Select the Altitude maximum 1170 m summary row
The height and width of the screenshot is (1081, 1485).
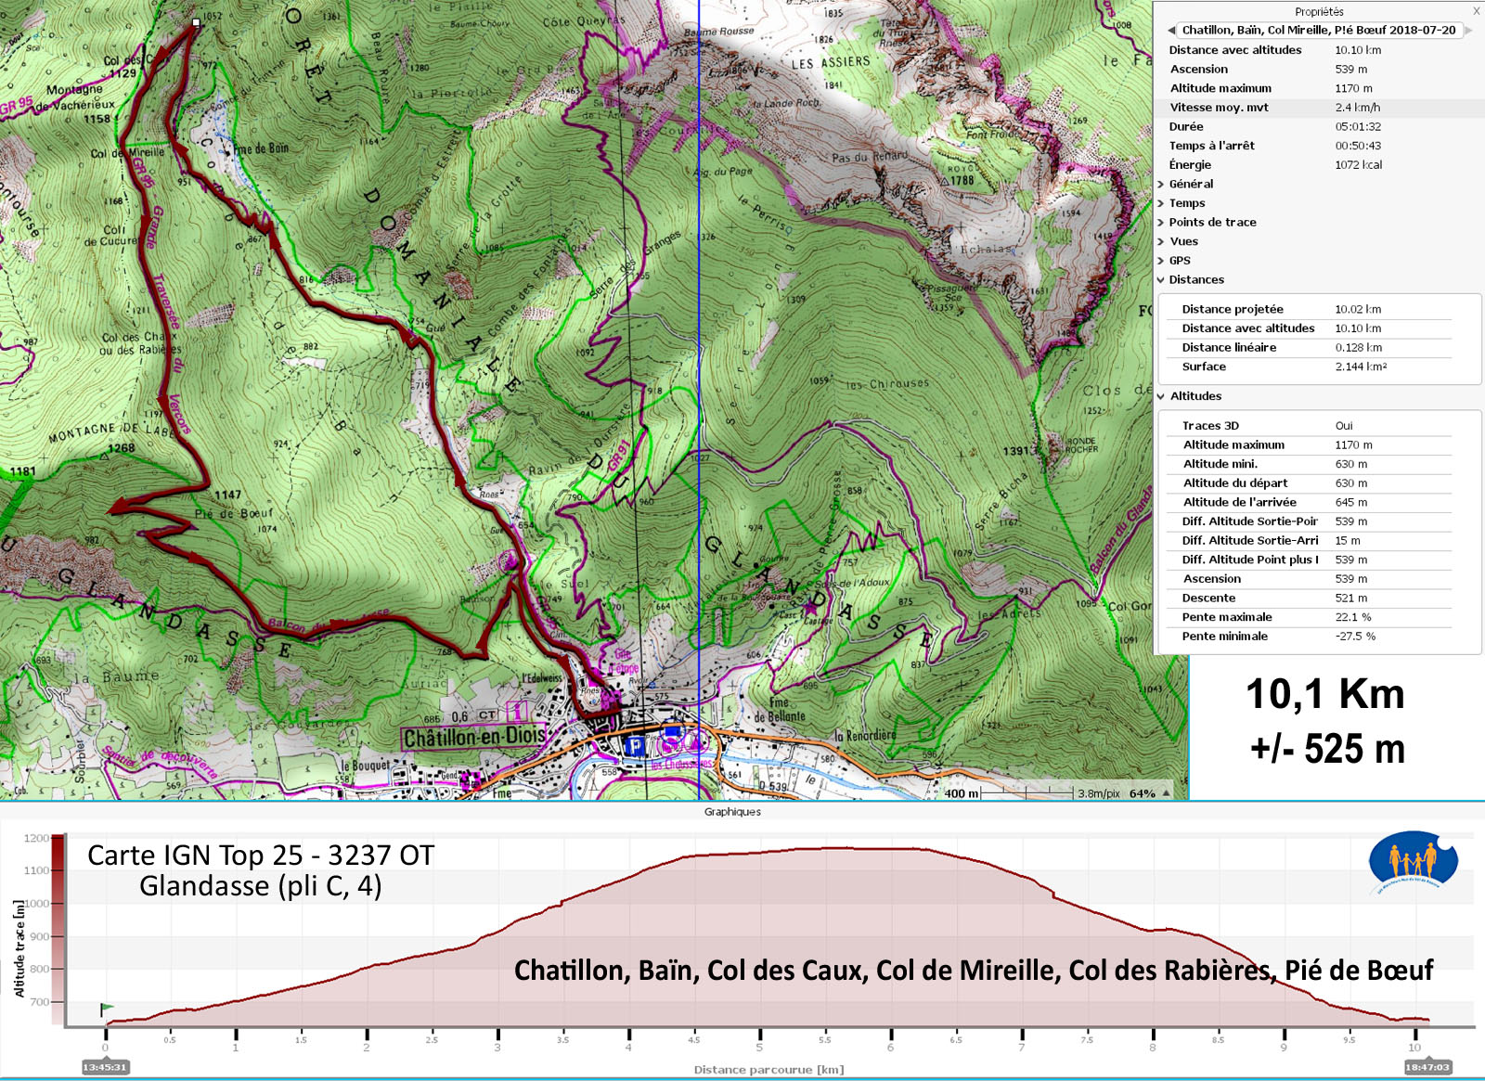(1318, 88)
